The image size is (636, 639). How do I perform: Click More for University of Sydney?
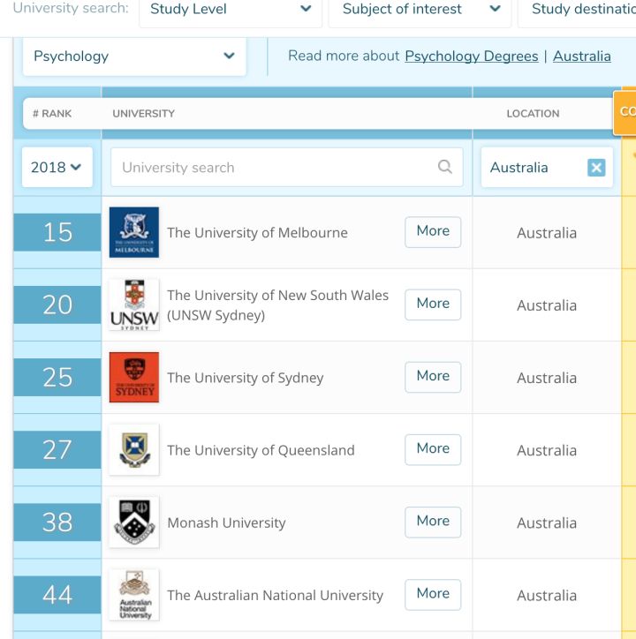point(433,377)
